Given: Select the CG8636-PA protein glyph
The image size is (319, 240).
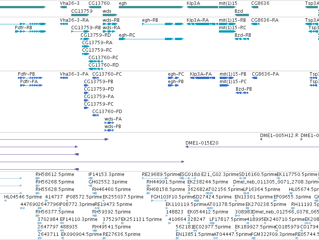Looking at the screenshot, I should click(x=255, y=78).
